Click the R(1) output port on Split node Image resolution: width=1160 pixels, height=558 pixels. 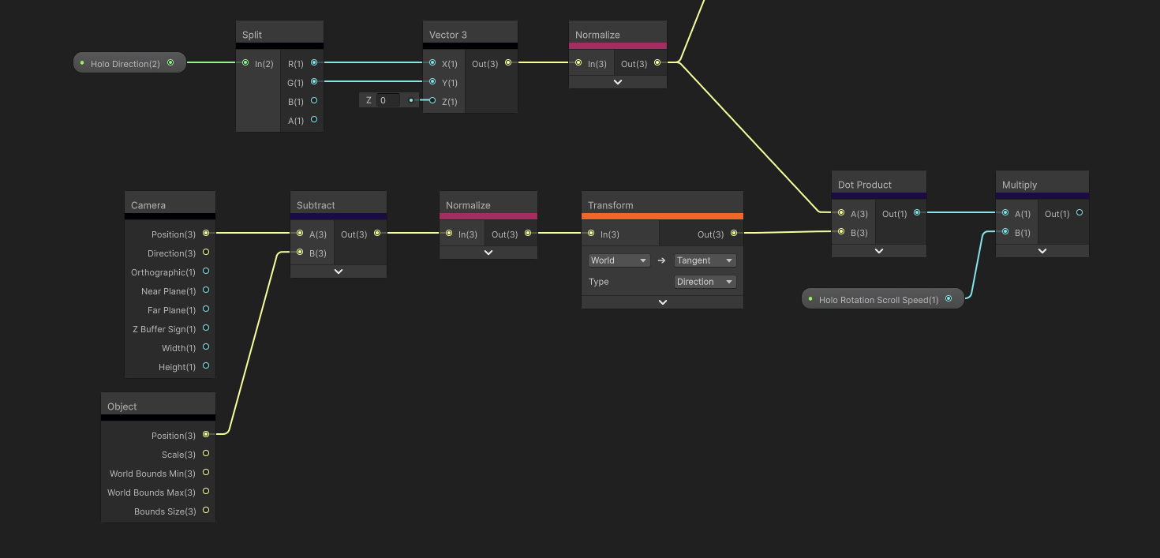pos(313,62)
